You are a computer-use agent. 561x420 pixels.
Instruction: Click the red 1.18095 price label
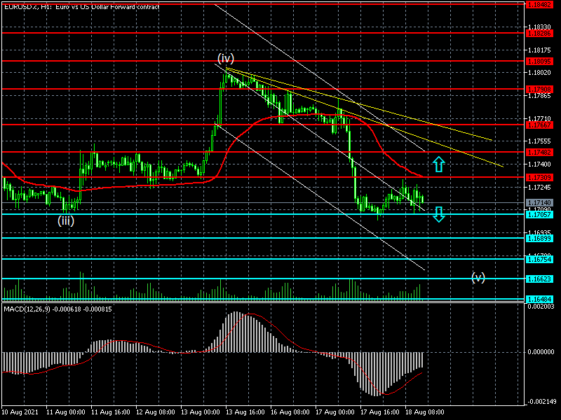[x=539, y=62]
